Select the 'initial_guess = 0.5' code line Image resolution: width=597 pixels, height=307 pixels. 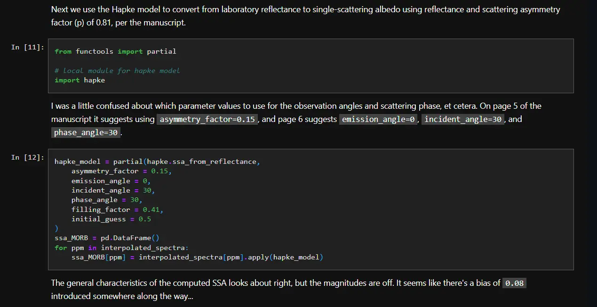111,219
